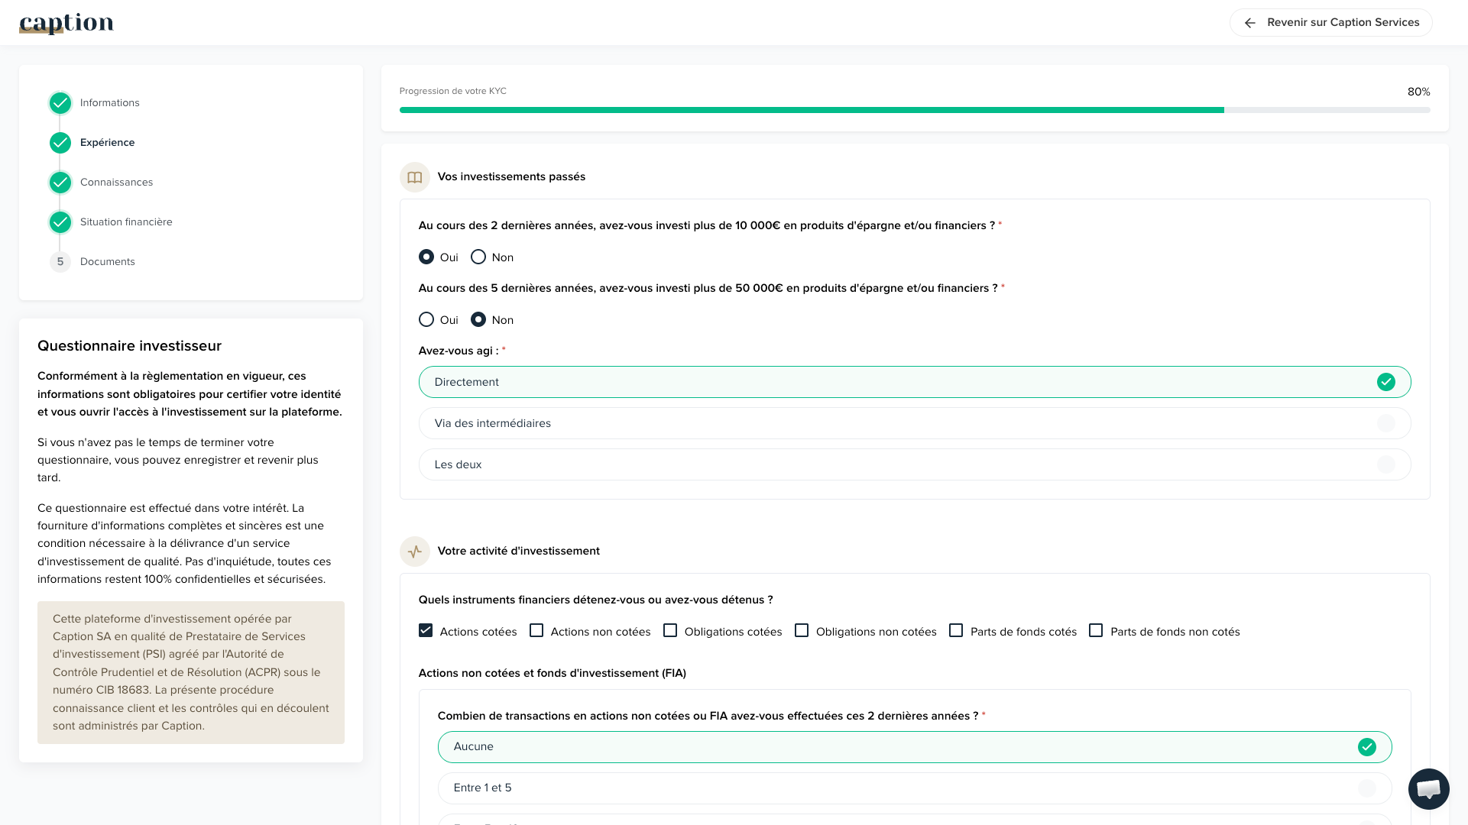Select Non for the 2 dernières années question
Screen dimensions: 1468x825
click(478, 257)
